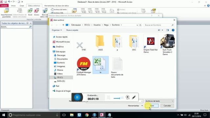Click the Access import icon in ribbon

tap(36, 12)
